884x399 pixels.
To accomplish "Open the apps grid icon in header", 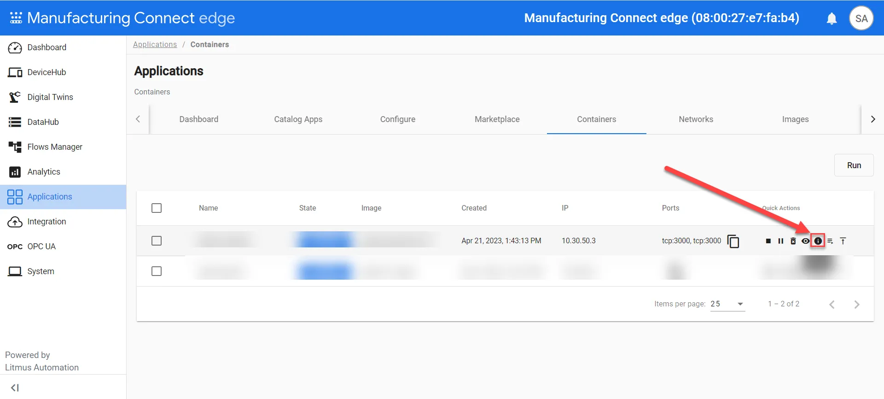I will [x=16, y=18].
